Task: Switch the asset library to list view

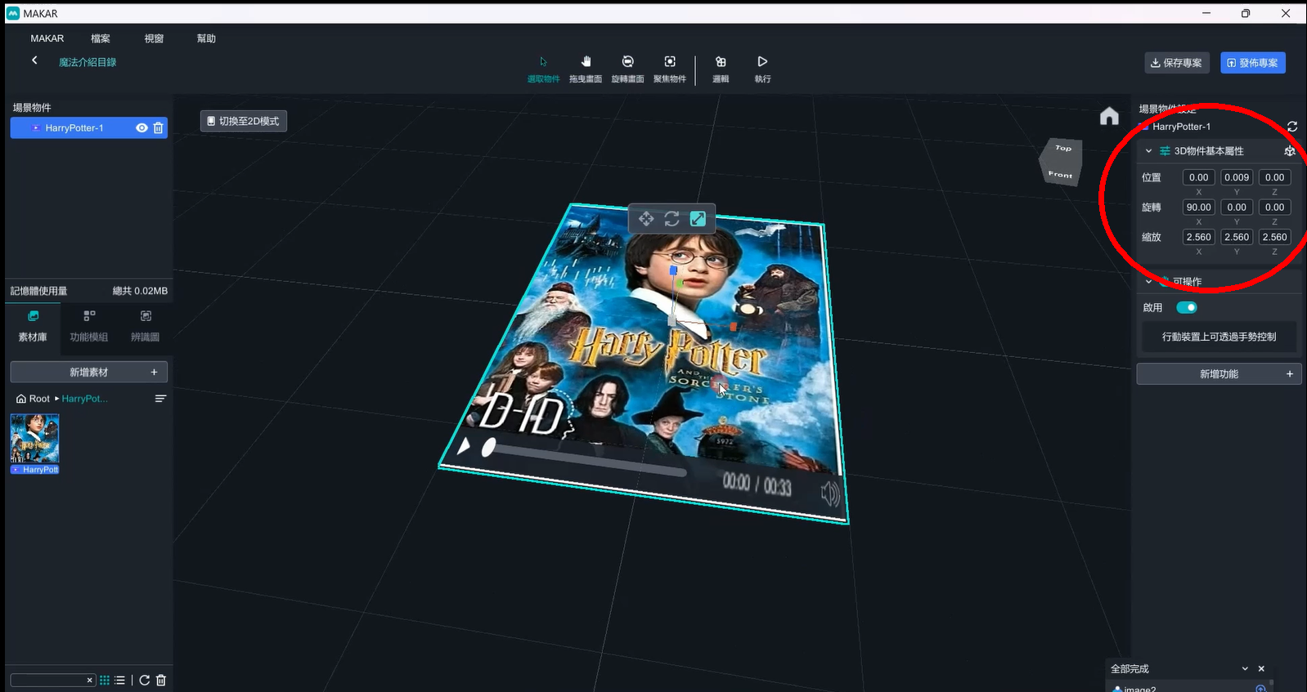Action: click(120, 681)
